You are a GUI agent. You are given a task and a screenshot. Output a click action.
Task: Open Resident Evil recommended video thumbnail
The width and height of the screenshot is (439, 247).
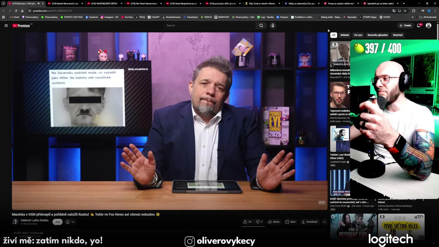point(353,226)
